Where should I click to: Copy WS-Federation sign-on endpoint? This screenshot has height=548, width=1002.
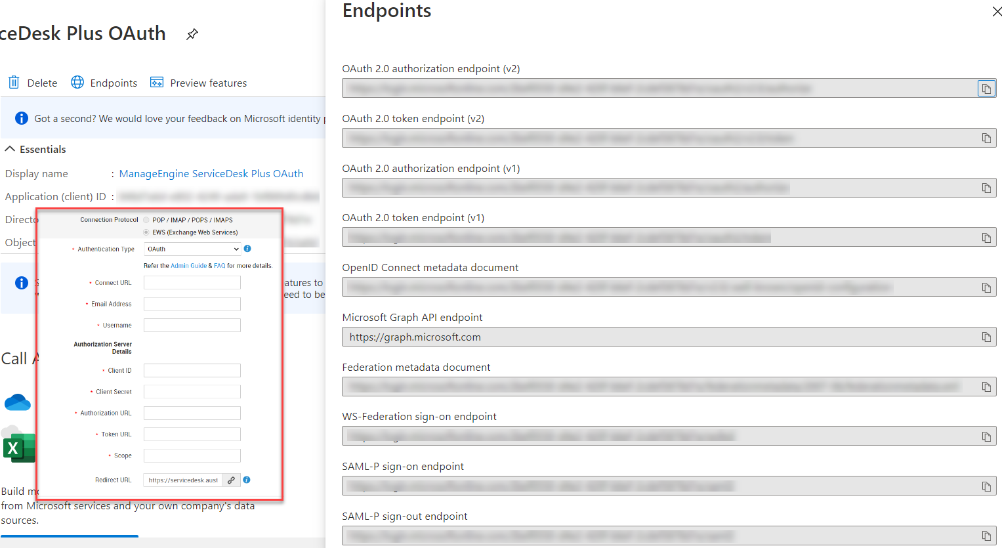986,436
